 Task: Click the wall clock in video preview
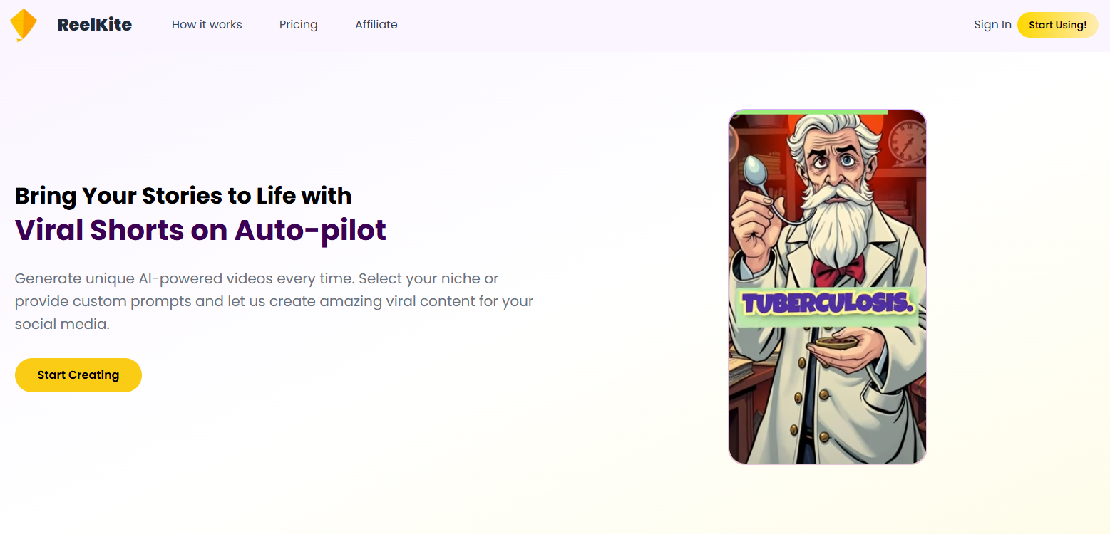pos(906,140)
